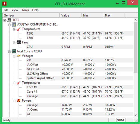140x124 pixels.
Task: Click the Intel Core i5 4200U label
Action: click(x=29, y=51)
